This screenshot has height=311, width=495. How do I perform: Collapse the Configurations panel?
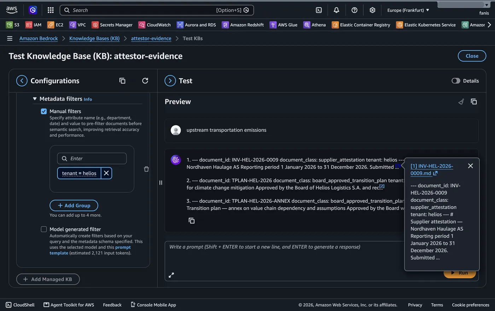[22, 81]
